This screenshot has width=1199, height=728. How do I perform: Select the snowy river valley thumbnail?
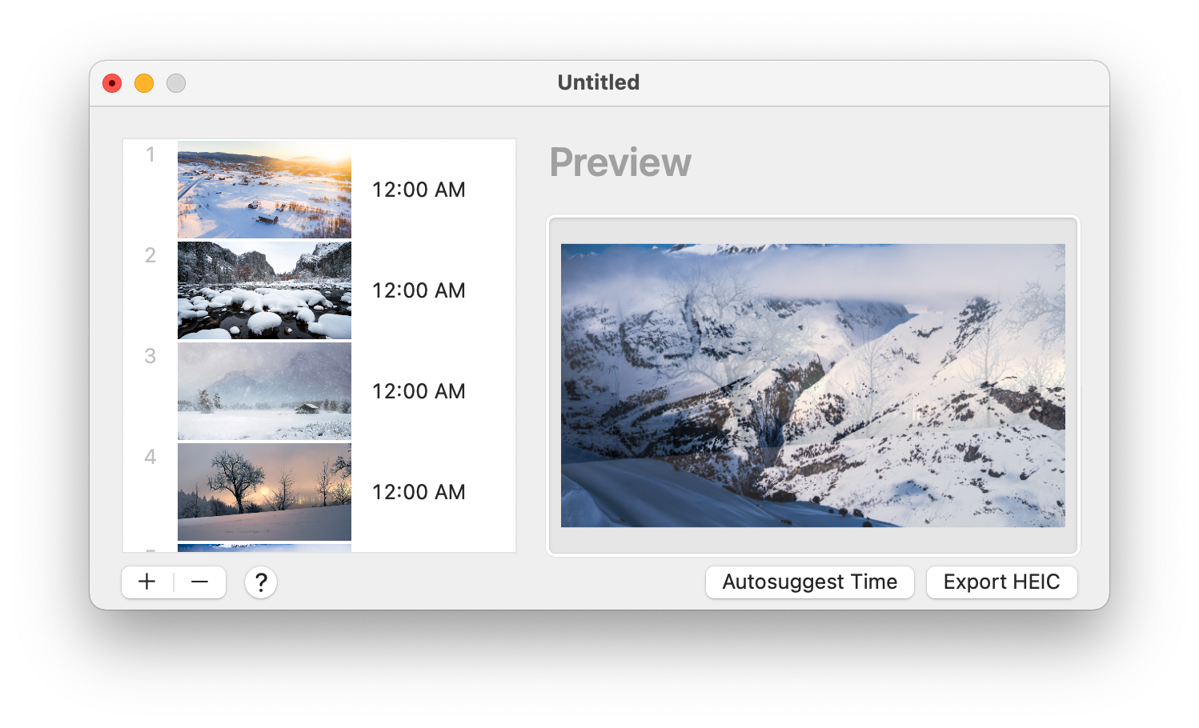pos(264,290)
